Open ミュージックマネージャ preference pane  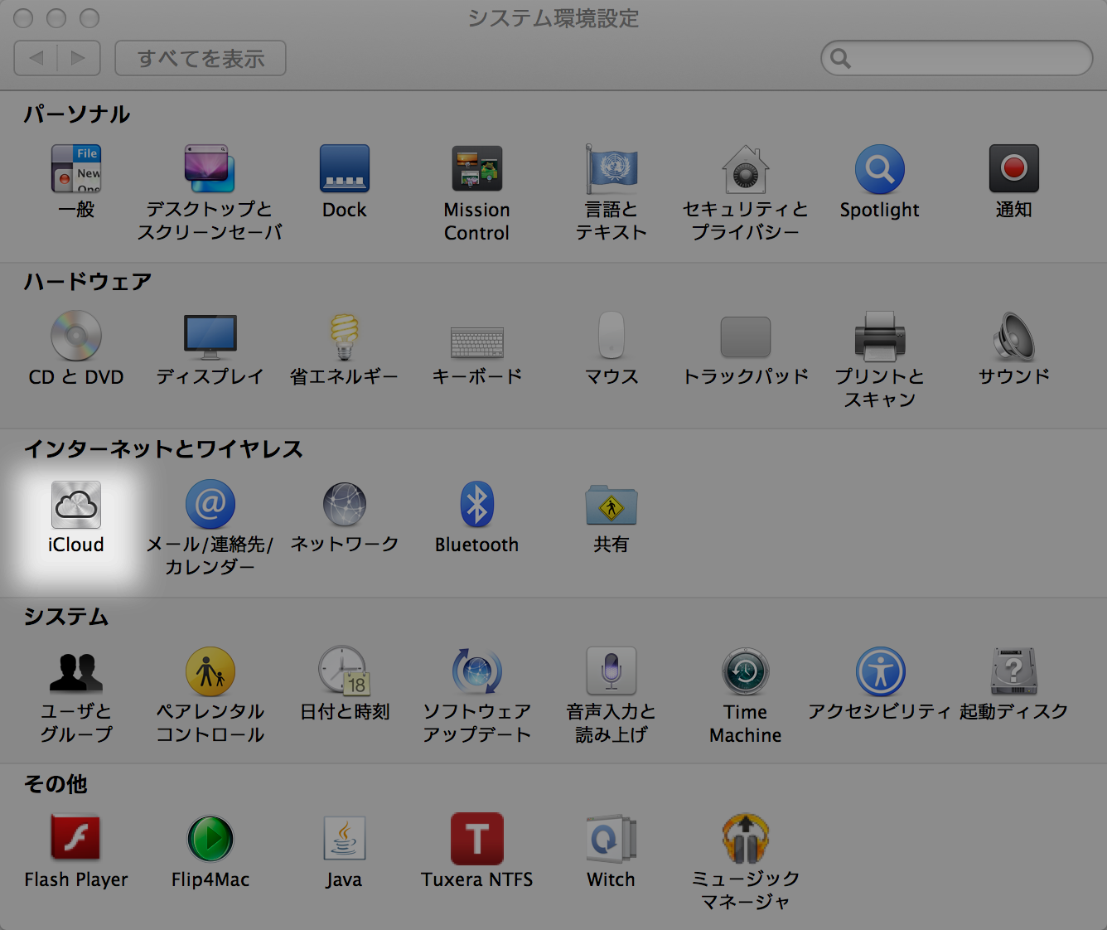(x=746, y=839)
